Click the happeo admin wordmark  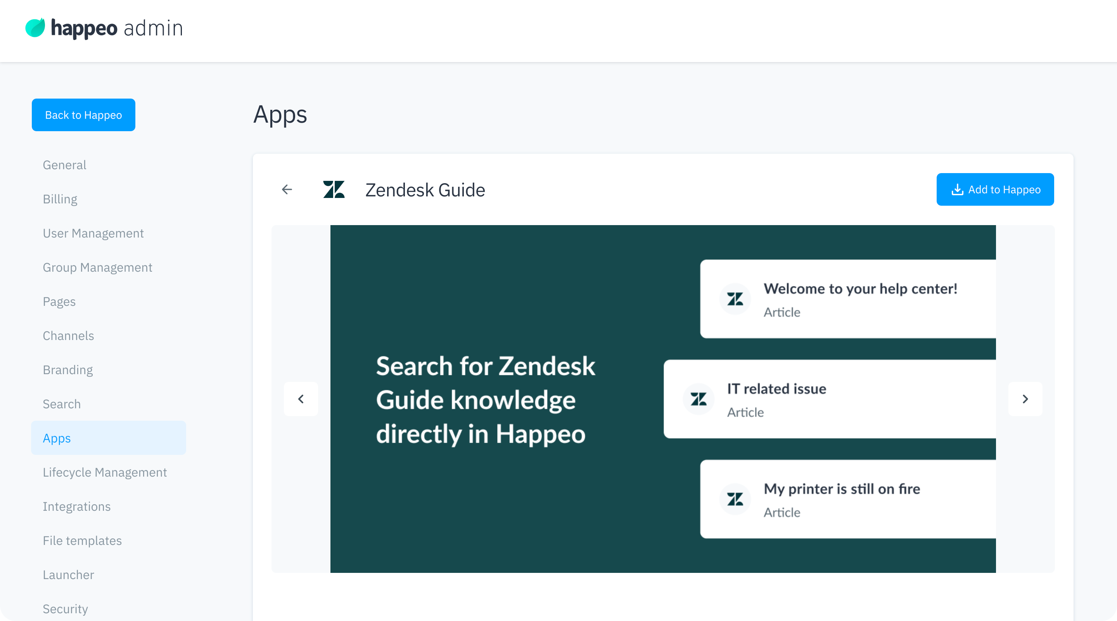click(x=117, y=28)
